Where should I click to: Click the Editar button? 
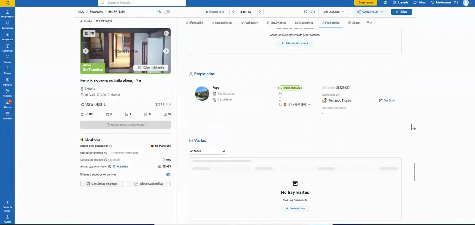click(x=401, y=12)
